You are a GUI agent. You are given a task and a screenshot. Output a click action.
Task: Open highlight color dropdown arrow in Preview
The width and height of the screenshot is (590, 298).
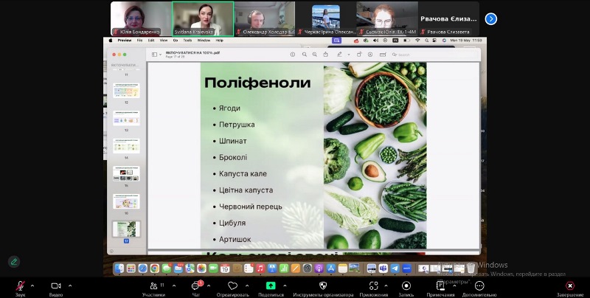349,55
